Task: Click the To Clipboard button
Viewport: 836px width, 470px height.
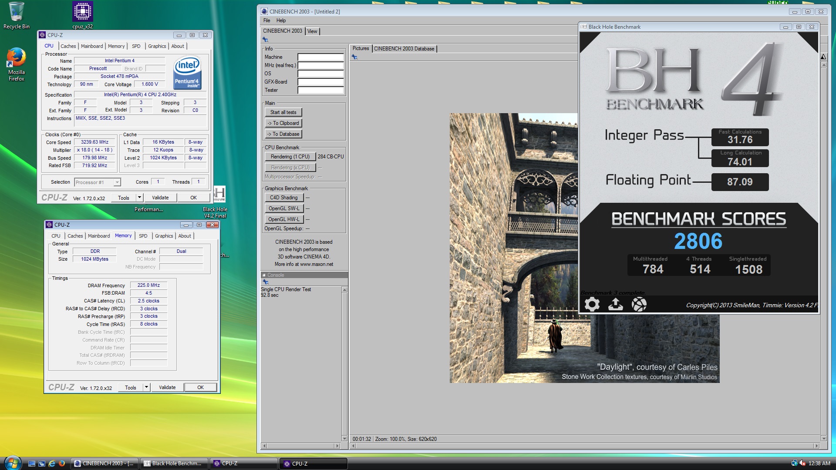Action: pyautogui.click(x=283, y=123)
